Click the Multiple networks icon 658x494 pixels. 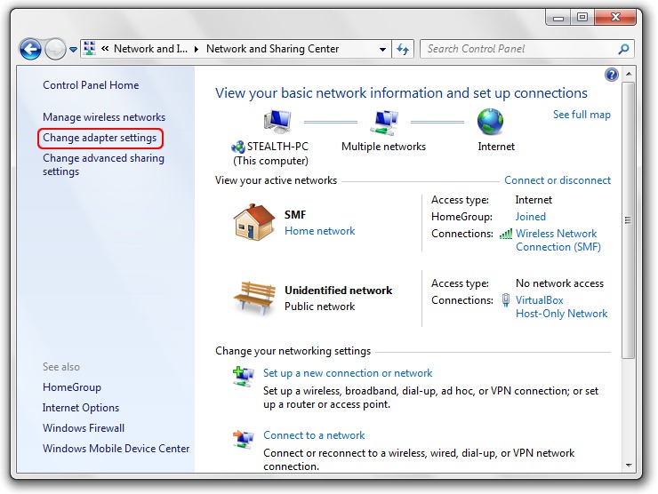(383, 122)
